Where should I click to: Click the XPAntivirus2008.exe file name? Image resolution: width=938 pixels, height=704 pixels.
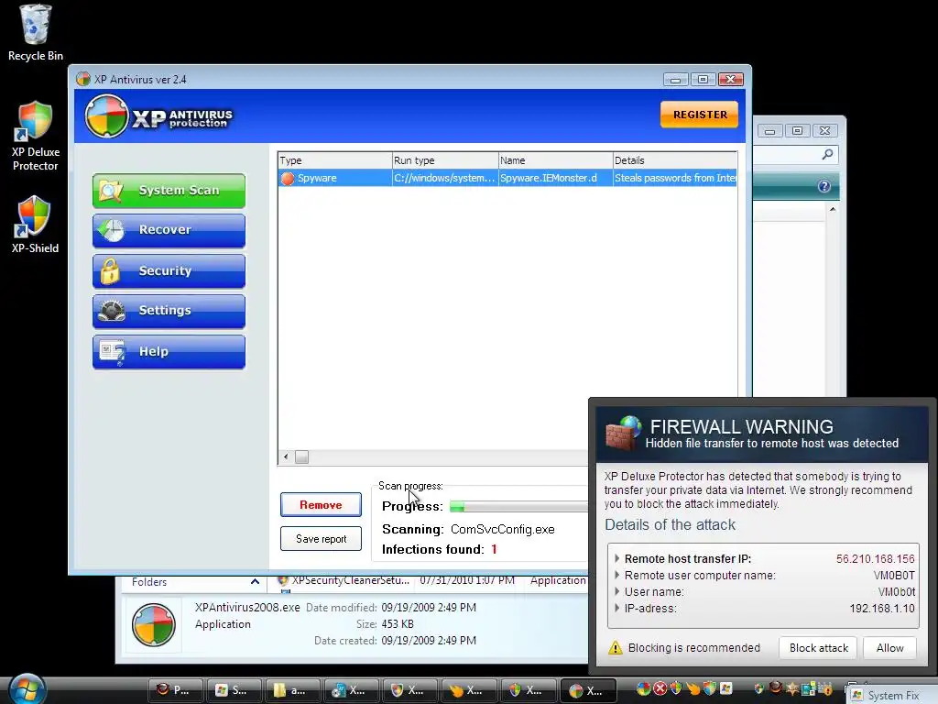(247, 607)
